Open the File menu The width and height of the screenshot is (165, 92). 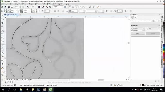pyautogui.click(x=3, y=4)
